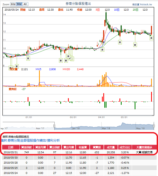Set chart zoom to All
Viewport: 158px width, 176px height.
25,4
